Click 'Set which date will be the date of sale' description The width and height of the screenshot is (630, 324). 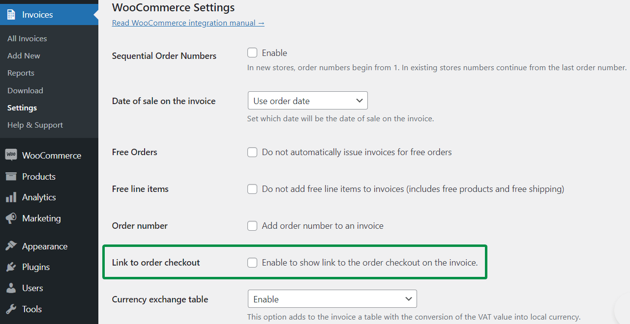pyautogui.click(x=340, y=118)
